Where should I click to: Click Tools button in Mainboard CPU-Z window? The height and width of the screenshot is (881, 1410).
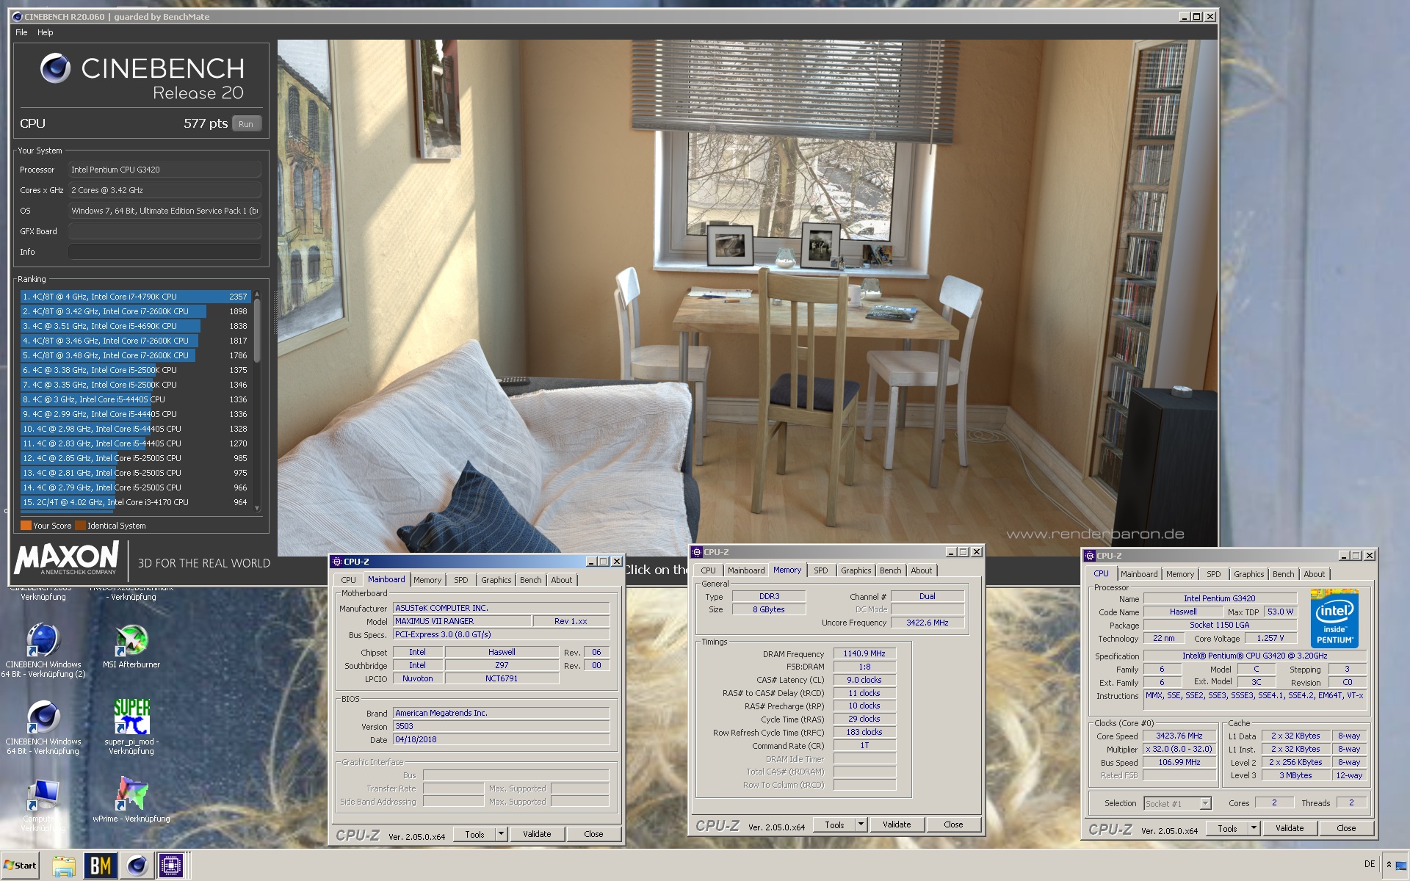pyautogui.click(x=474, y=834)
